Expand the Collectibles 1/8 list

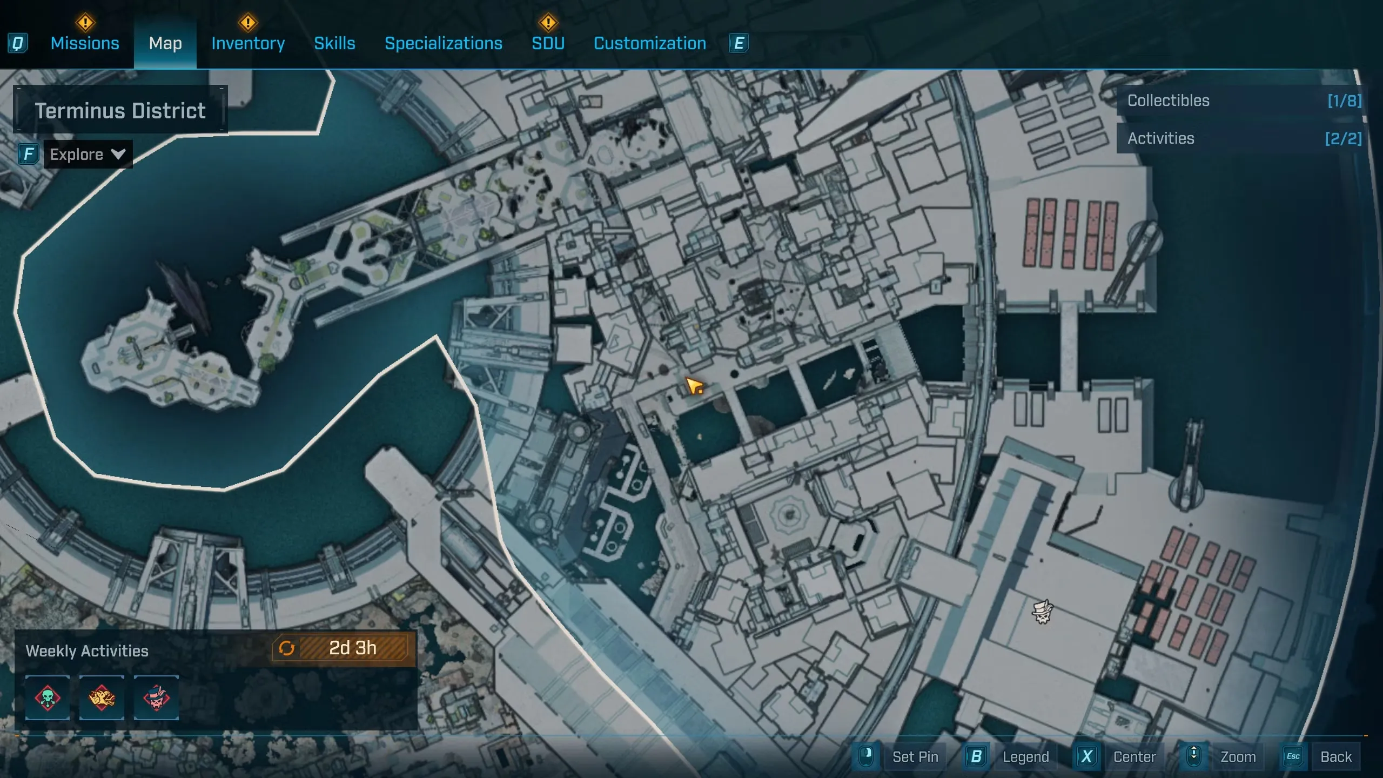(1243, 100)
